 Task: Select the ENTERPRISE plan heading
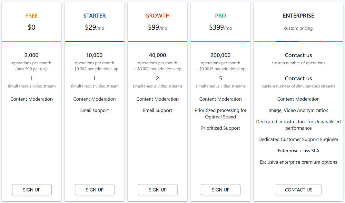[x=298, y=15]
